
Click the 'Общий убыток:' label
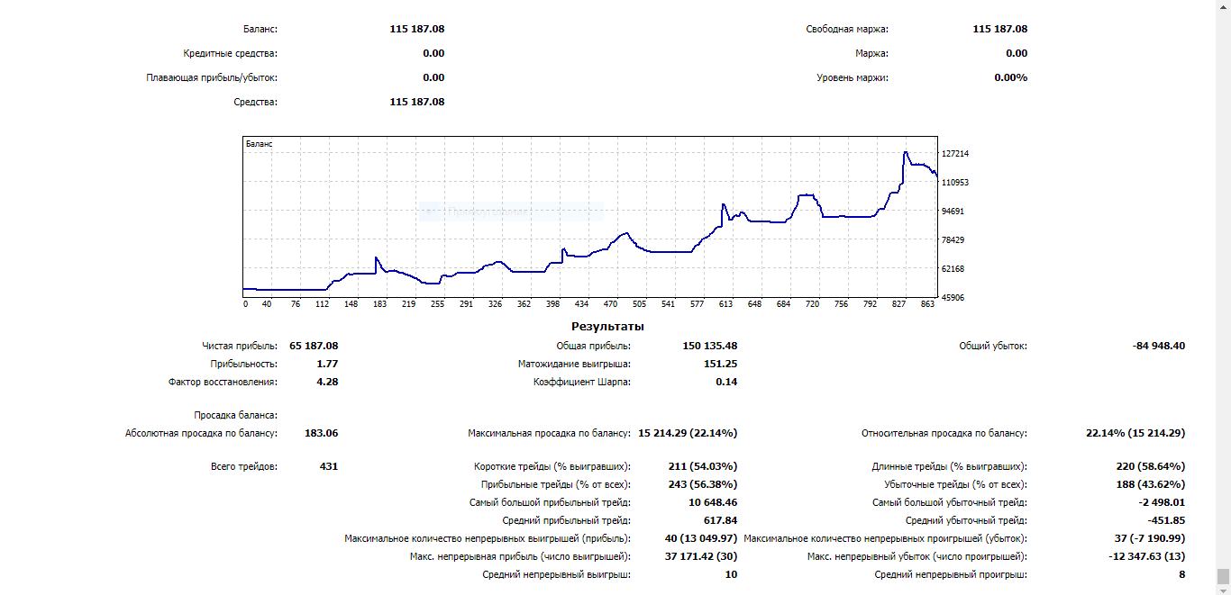(x=993, y=346)
